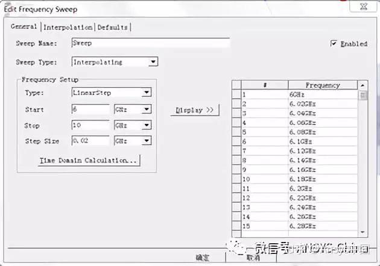Click the frequency table scroll-down arrow
Viewport: 380px width, 266px height.
click(x=363, y=232)
